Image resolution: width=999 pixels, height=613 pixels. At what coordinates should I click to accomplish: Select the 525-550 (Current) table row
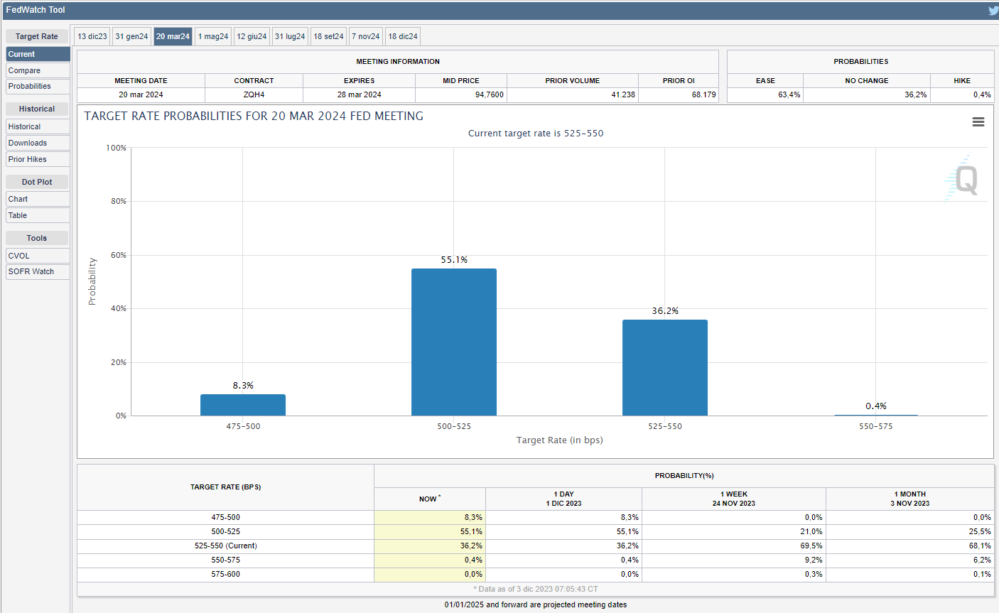tap(226, 546)
